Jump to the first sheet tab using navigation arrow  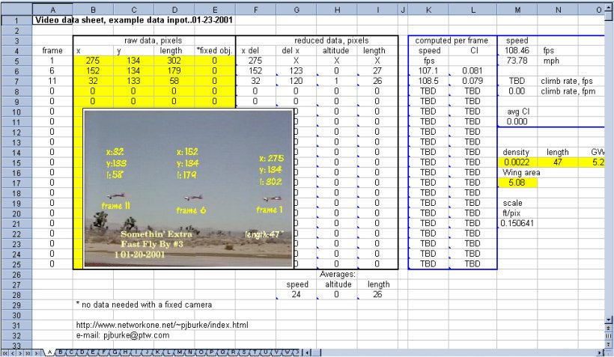pyautogui.click(x=6, y=352)
